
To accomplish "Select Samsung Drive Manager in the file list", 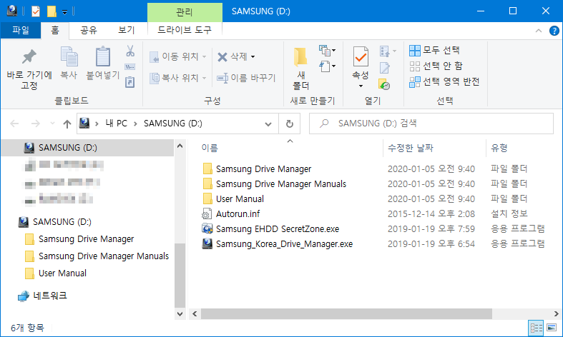I will point(263,169).
